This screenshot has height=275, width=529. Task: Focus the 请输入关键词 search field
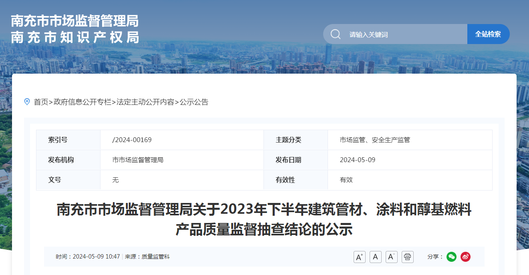click(x=400, y=34)
